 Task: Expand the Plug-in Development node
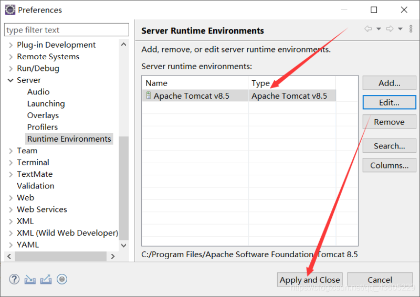click(10, 45)
